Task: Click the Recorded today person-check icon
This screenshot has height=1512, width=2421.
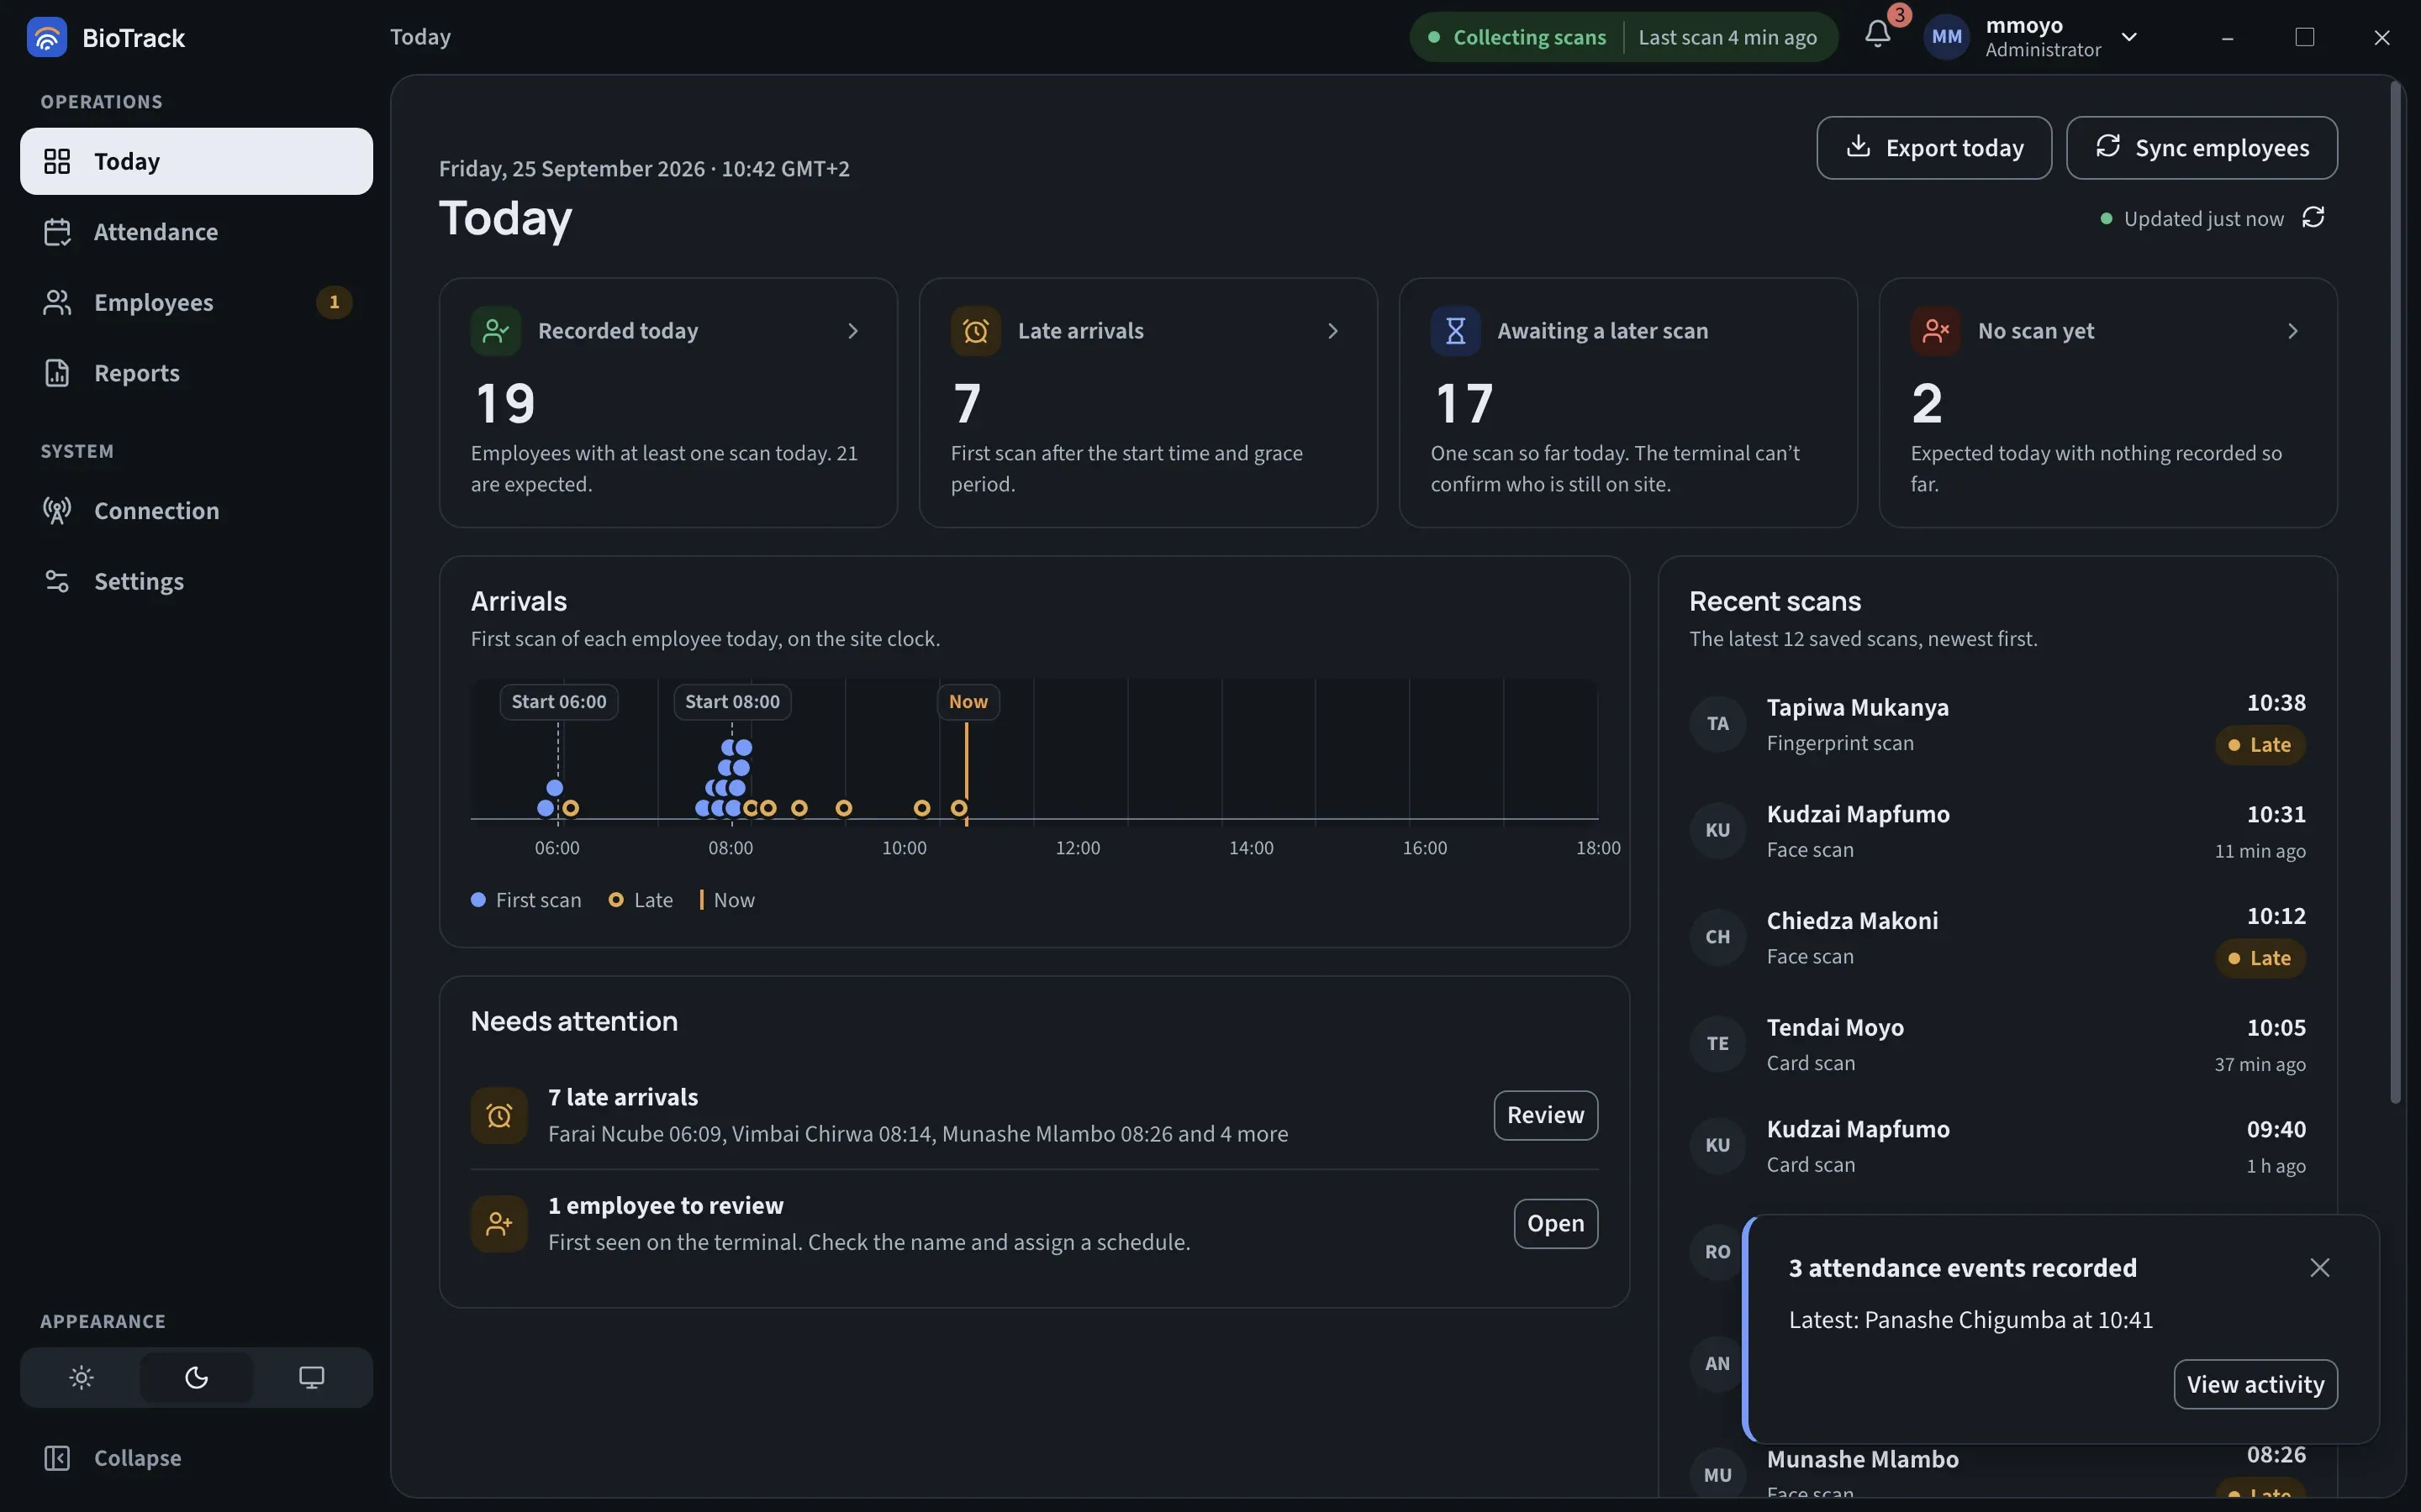Action: point(495,331)
